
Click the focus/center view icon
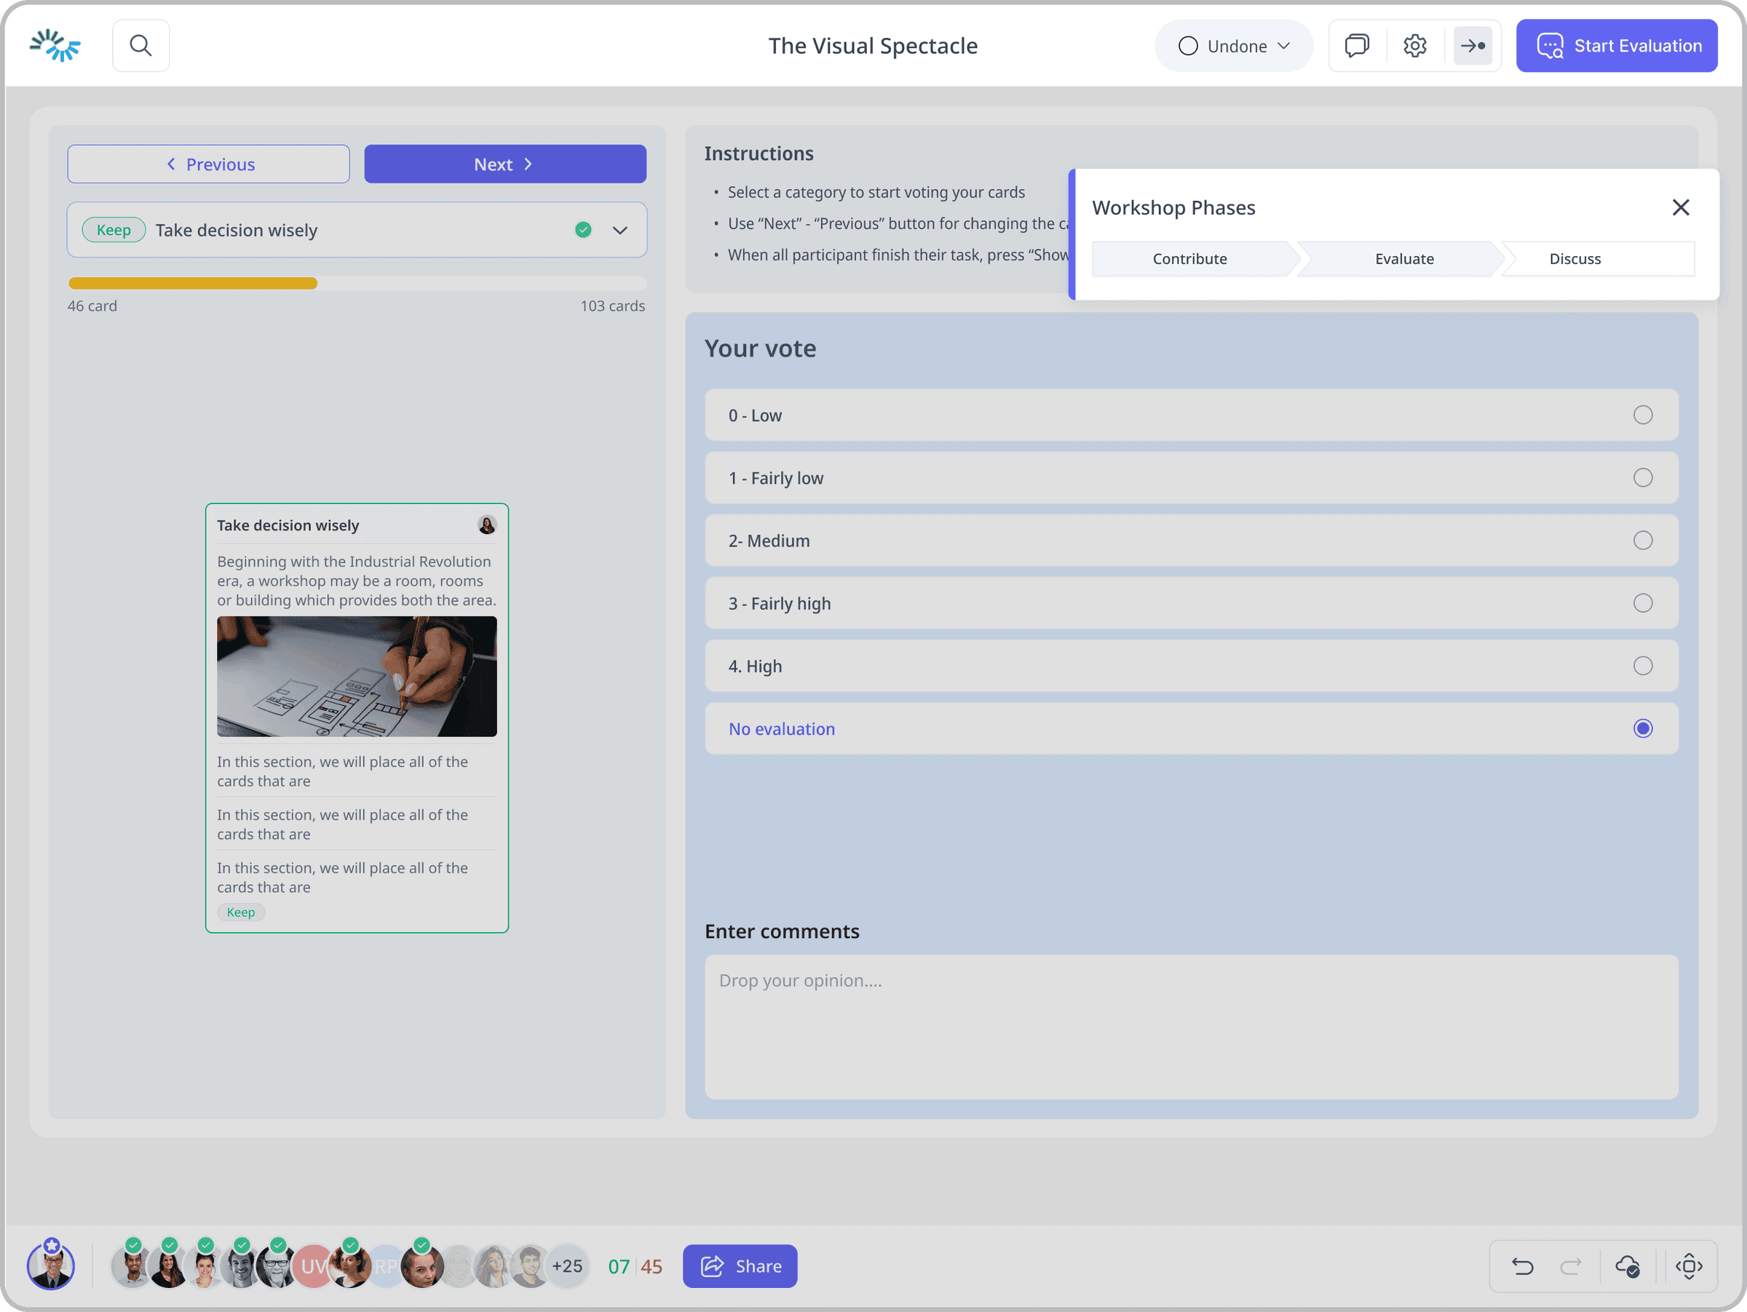[1689, 1266]
